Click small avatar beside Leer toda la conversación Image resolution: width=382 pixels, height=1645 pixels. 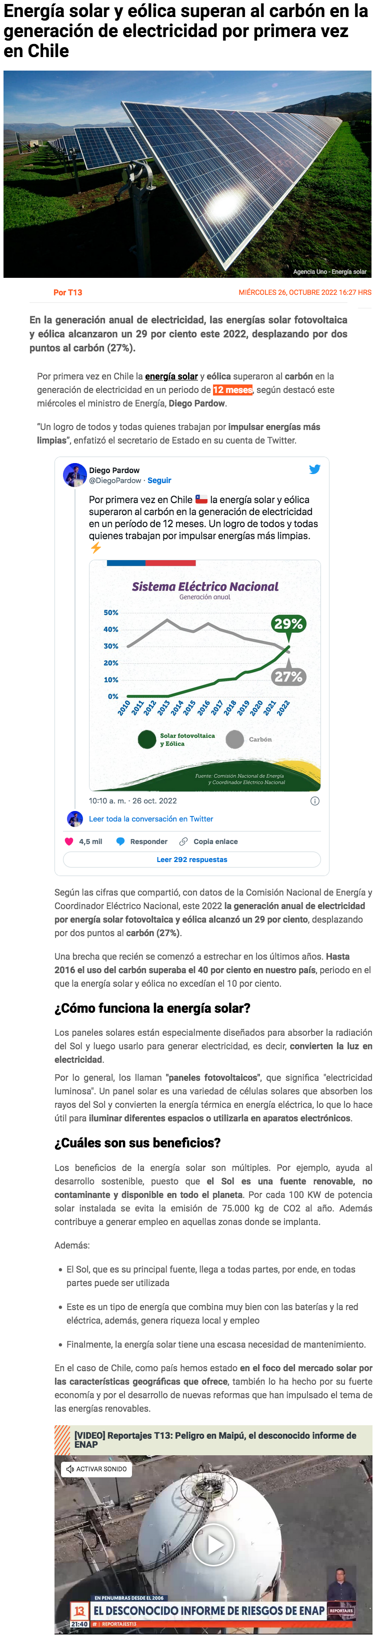(x=74, y=818)
